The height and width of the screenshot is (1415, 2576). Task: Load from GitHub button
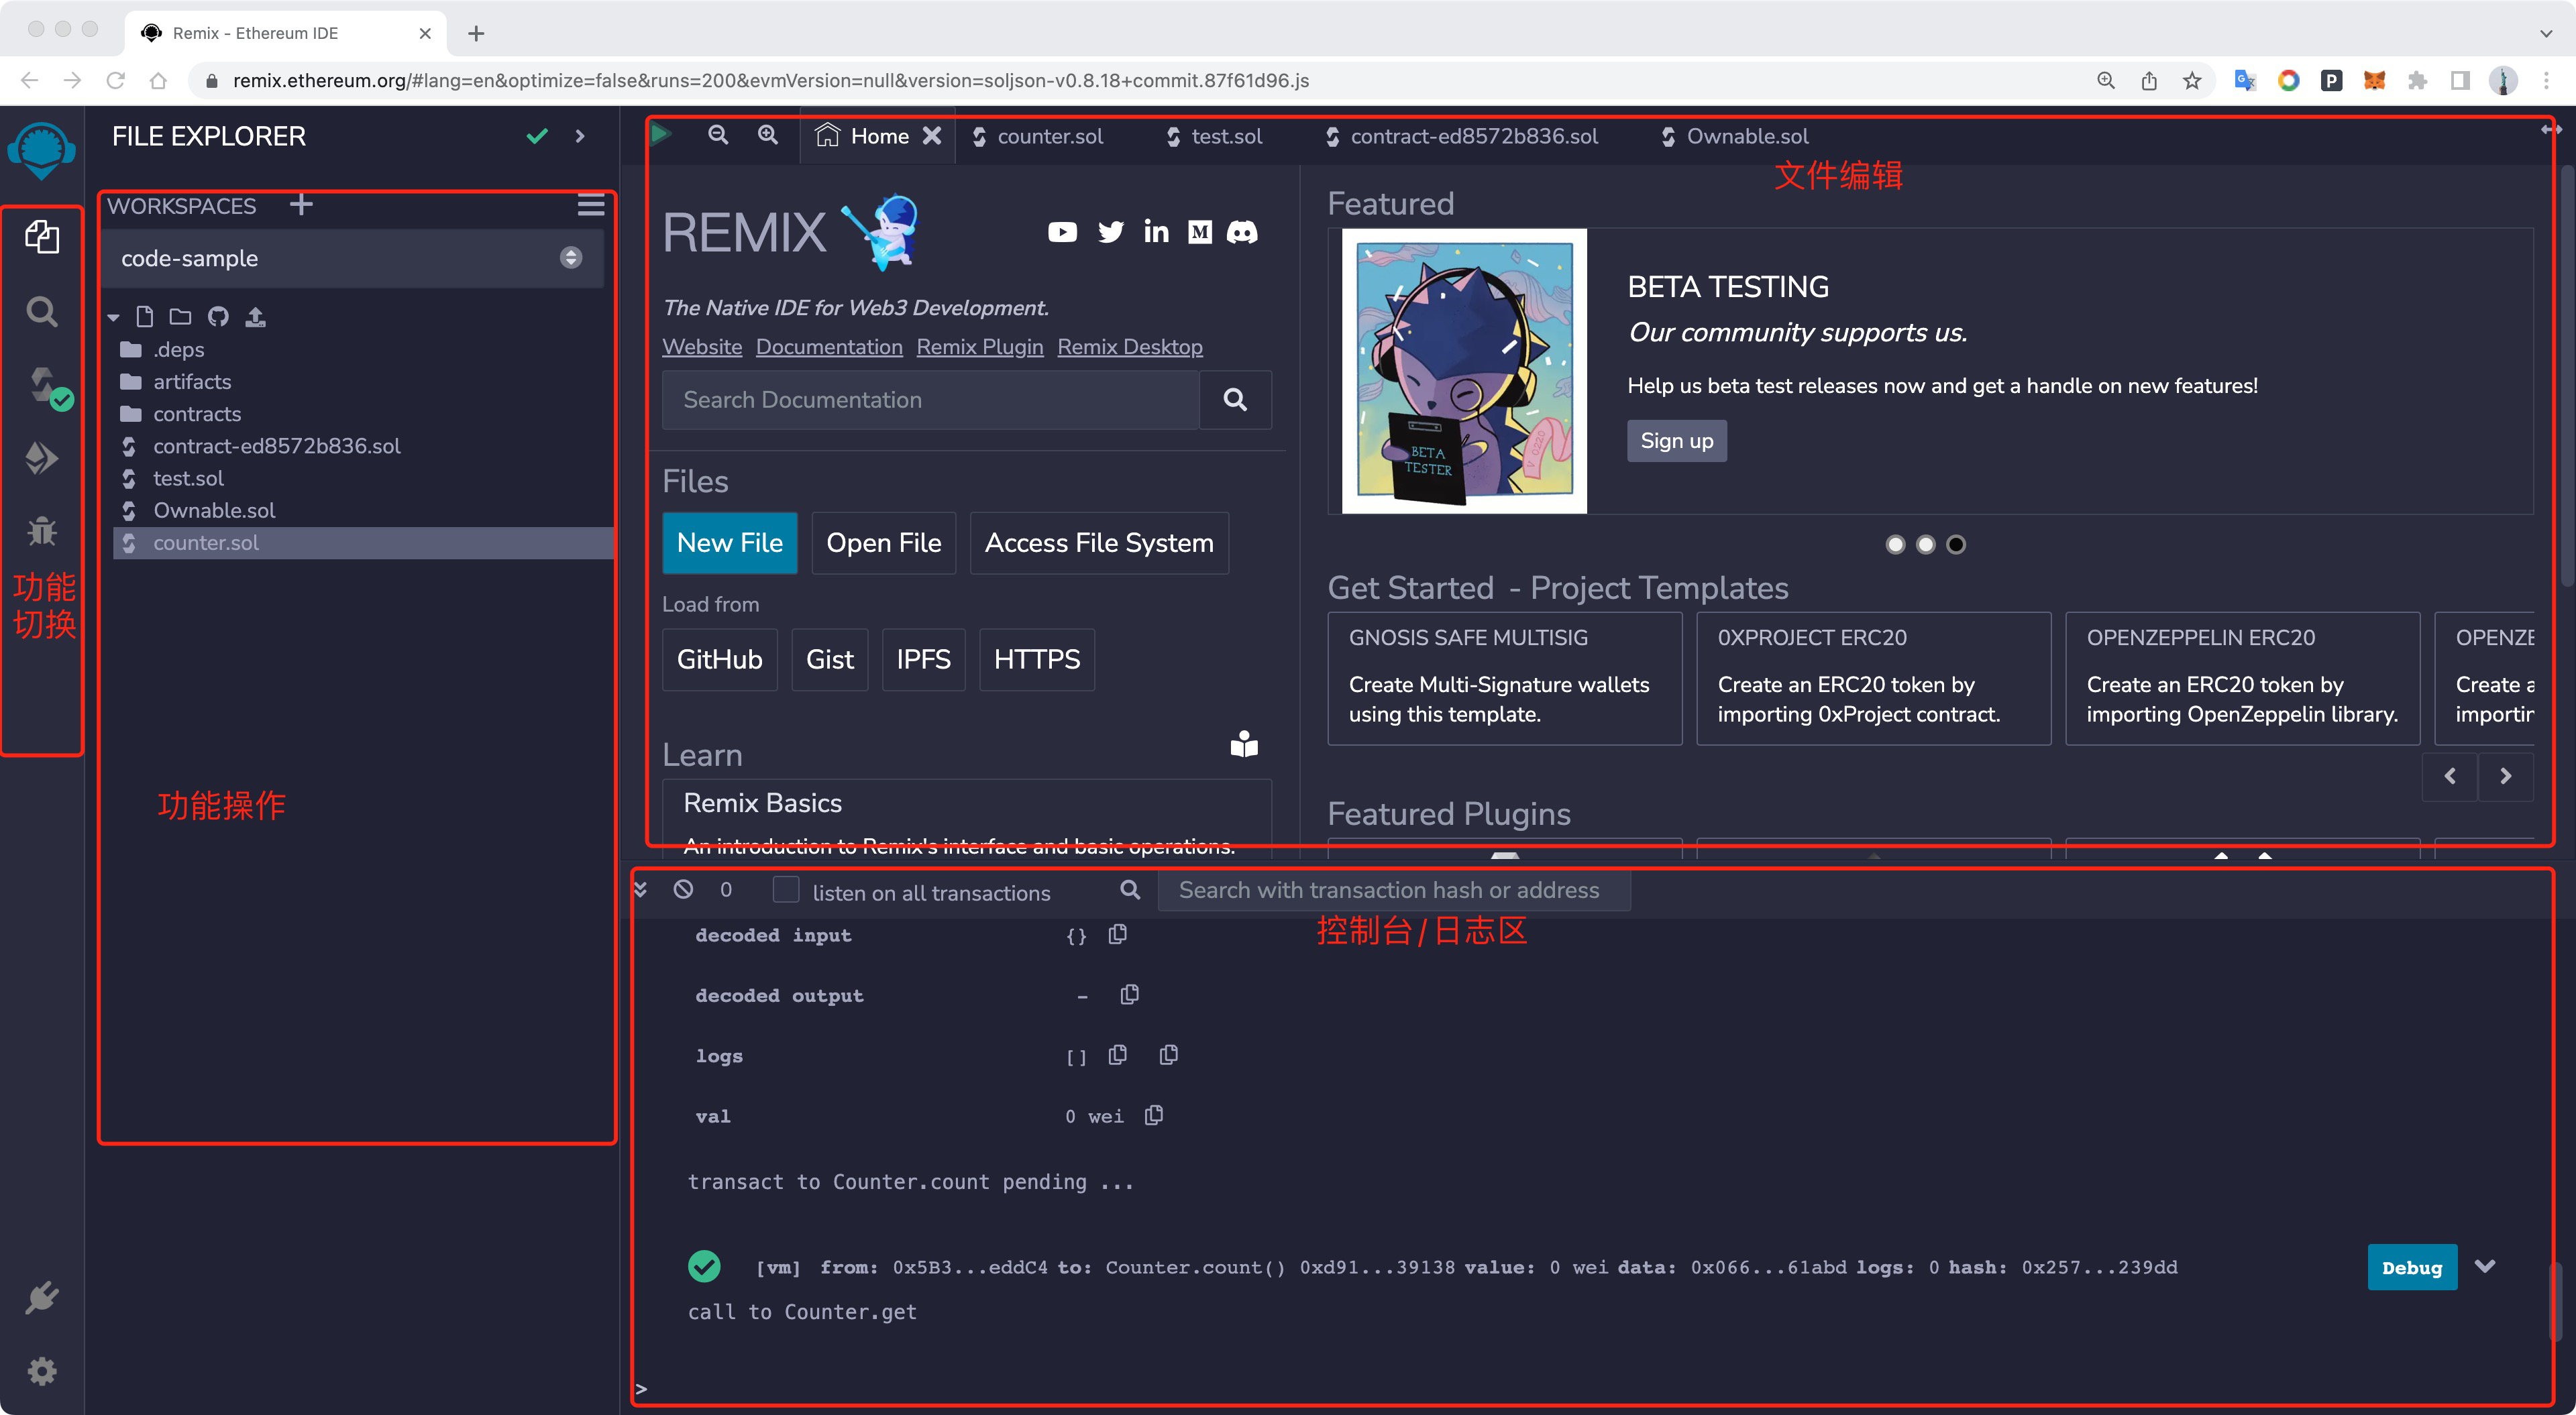pyautogui.click(x=720, y=660)
